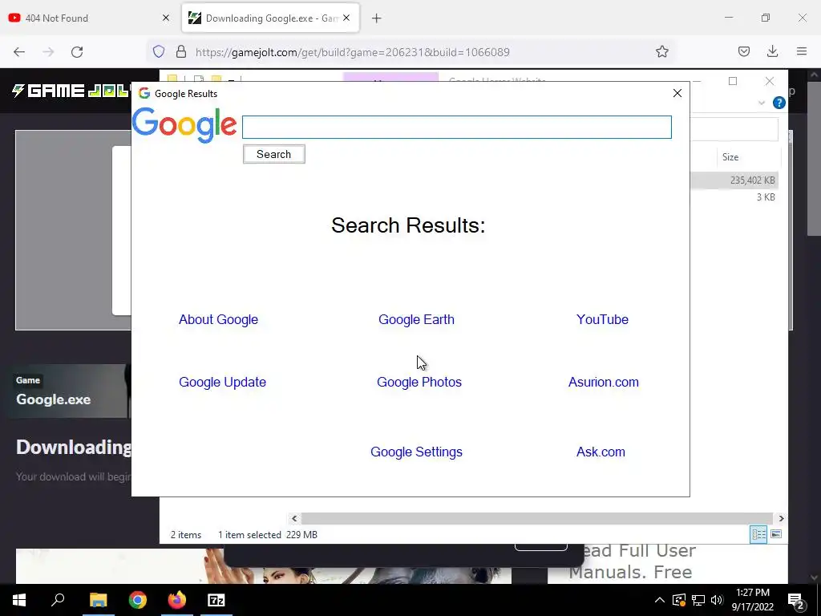Select the 235,402 KB file size cell
The width and height of the screenshot is (821, 616).
(752, 180)
